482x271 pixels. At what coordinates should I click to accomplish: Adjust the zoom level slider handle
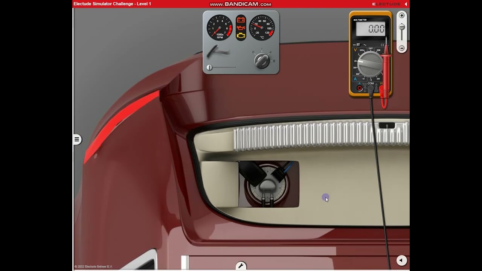tap(402, 27)
